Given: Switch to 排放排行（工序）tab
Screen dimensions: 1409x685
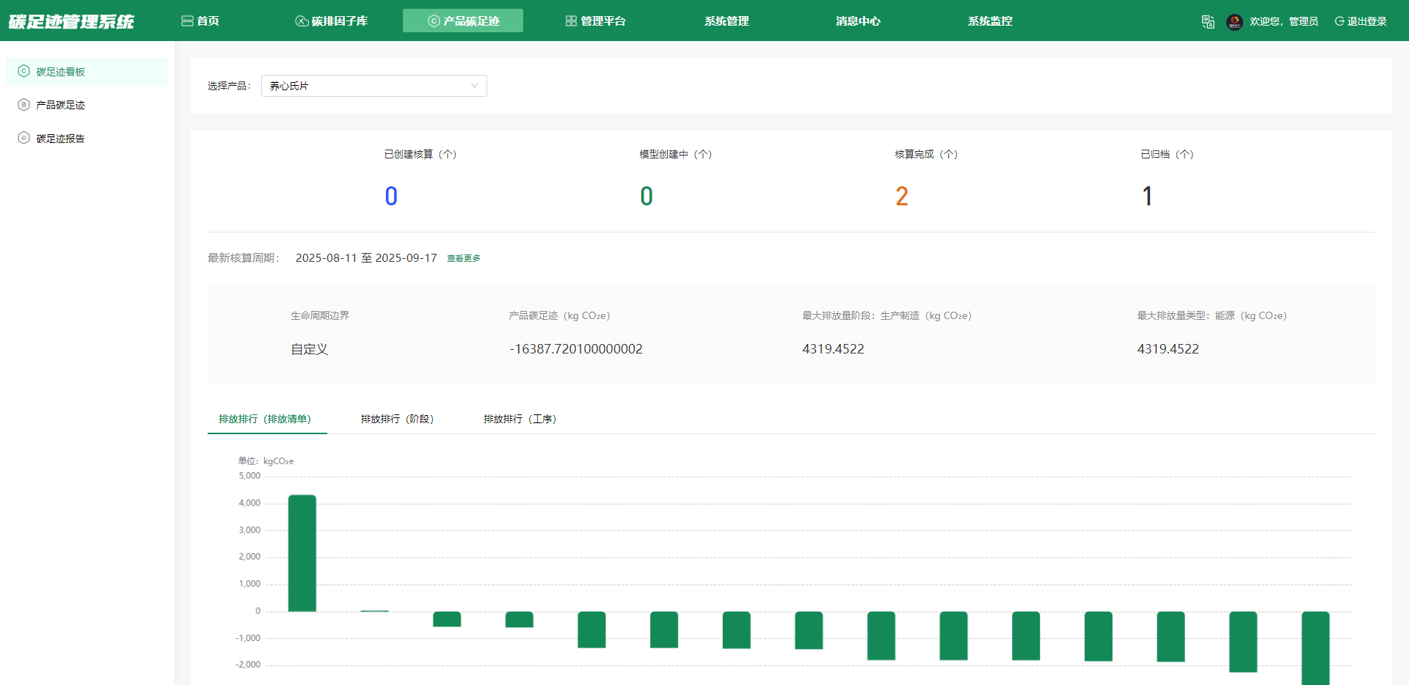Looking at the screenshot, I should pyautogui.click(x=520, y=419).
